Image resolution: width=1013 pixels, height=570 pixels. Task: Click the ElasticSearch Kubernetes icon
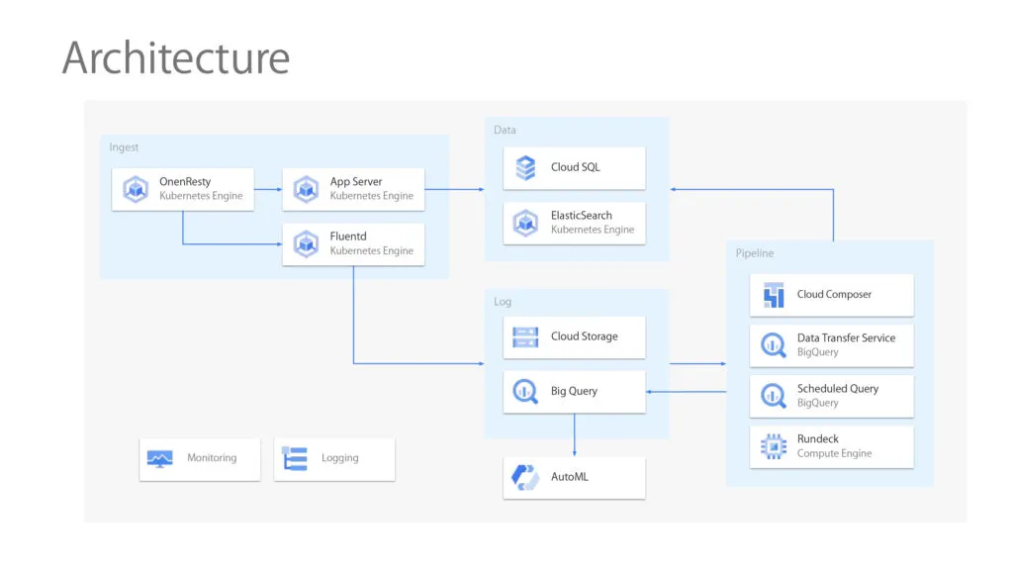(525, 223)
